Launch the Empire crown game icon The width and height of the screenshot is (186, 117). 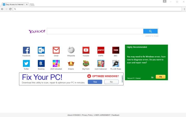pyautogui.click(x=71, y=63)
